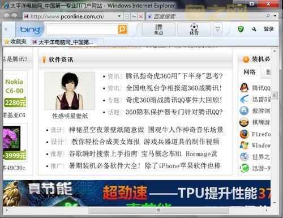Close the Bing toolbar with small x
This screenshot has width=283, height=218.
tap(6, 29)
